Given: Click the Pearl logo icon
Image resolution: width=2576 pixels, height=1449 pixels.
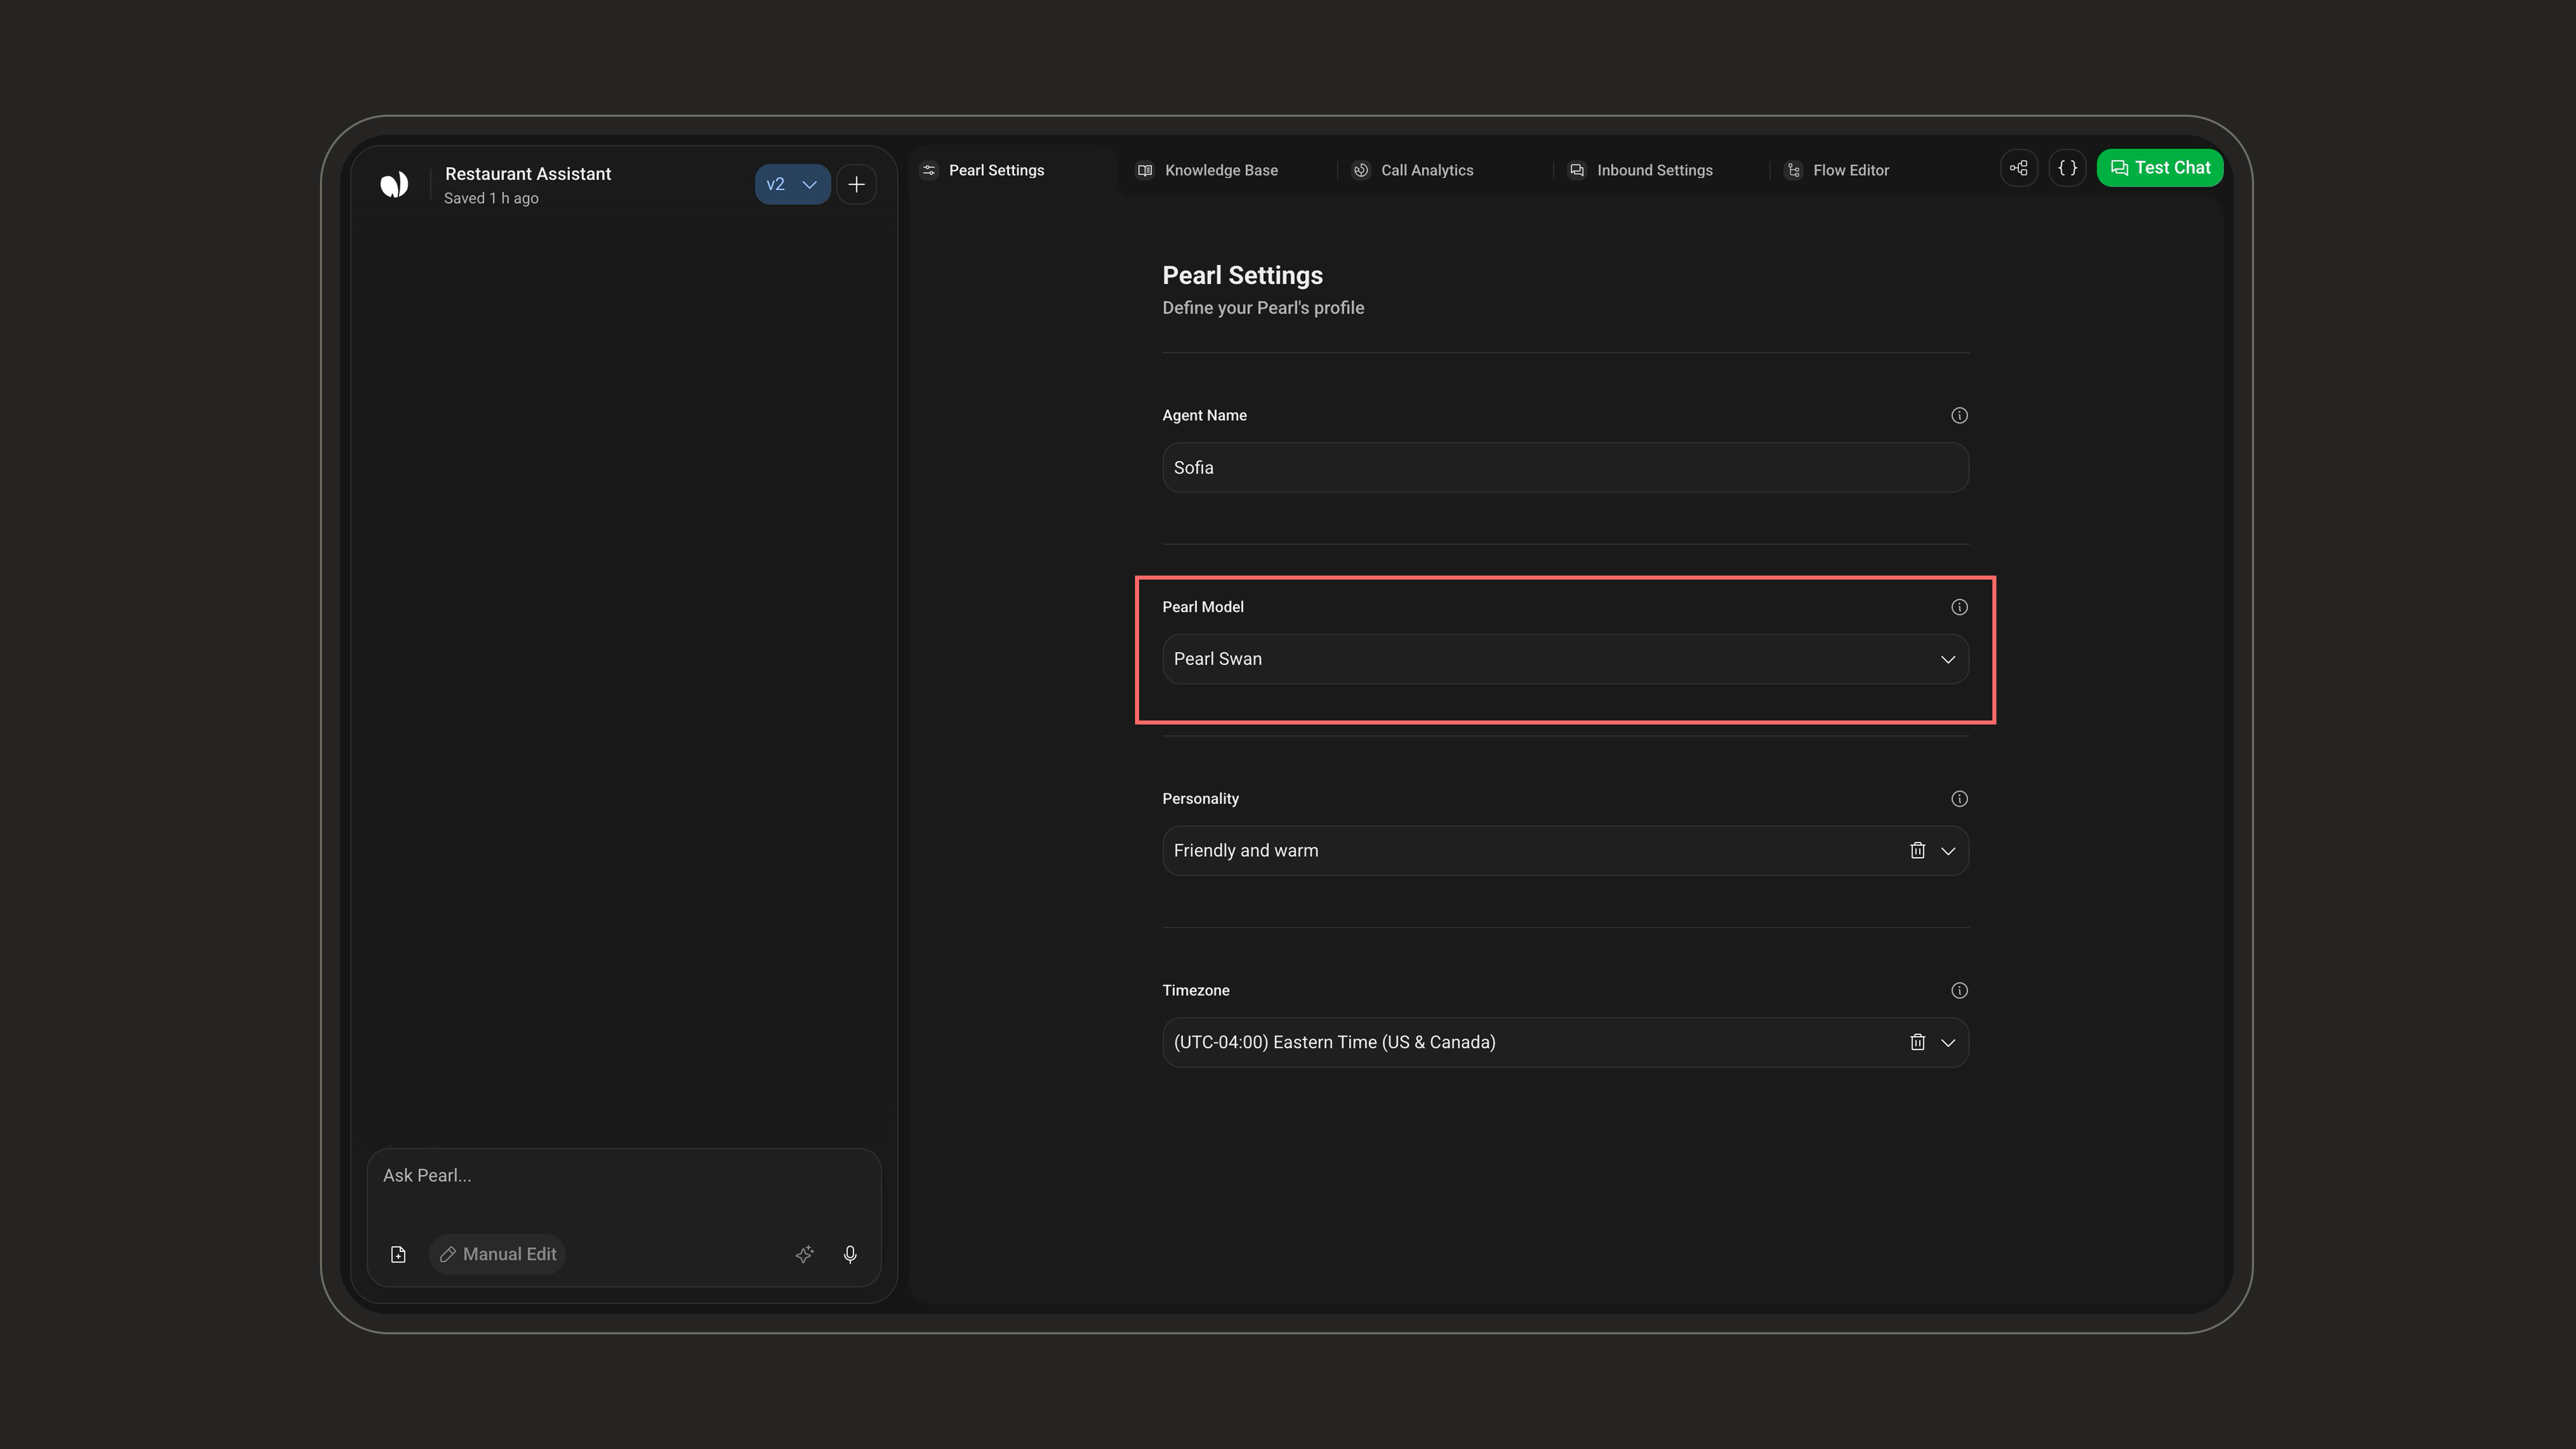Looking at the screenshot, I should coord(394,184).
